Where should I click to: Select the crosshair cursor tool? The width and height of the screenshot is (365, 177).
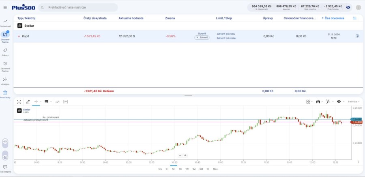[36, 102]
